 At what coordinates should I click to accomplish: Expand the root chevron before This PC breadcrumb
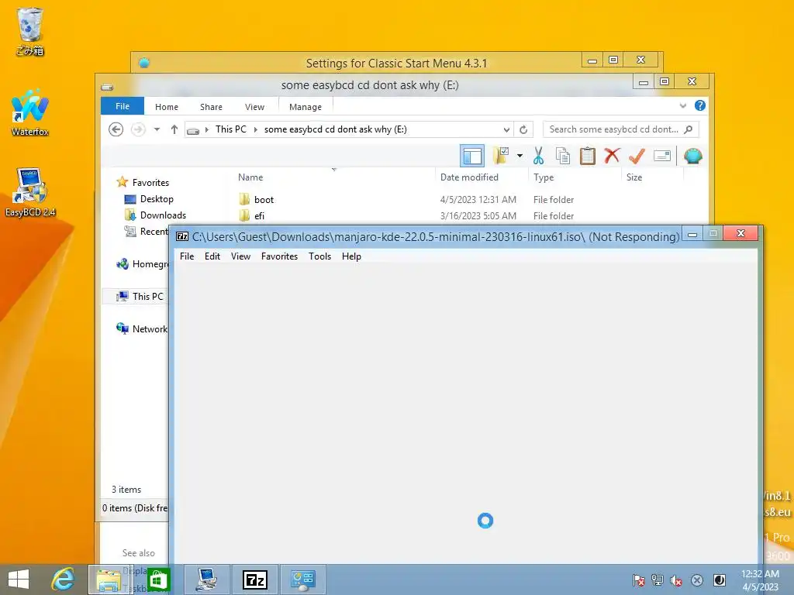pos(206,129)
